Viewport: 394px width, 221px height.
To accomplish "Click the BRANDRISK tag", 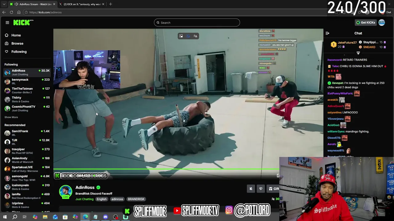I will point(136,199).
